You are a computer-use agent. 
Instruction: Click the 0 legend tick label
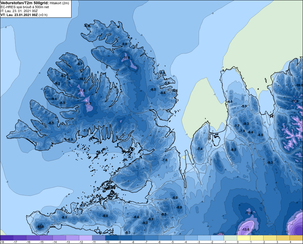click(x=238, y=242)
